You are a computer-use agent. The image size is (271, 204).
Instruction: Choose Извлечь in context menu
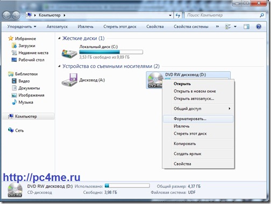[198, 126]
